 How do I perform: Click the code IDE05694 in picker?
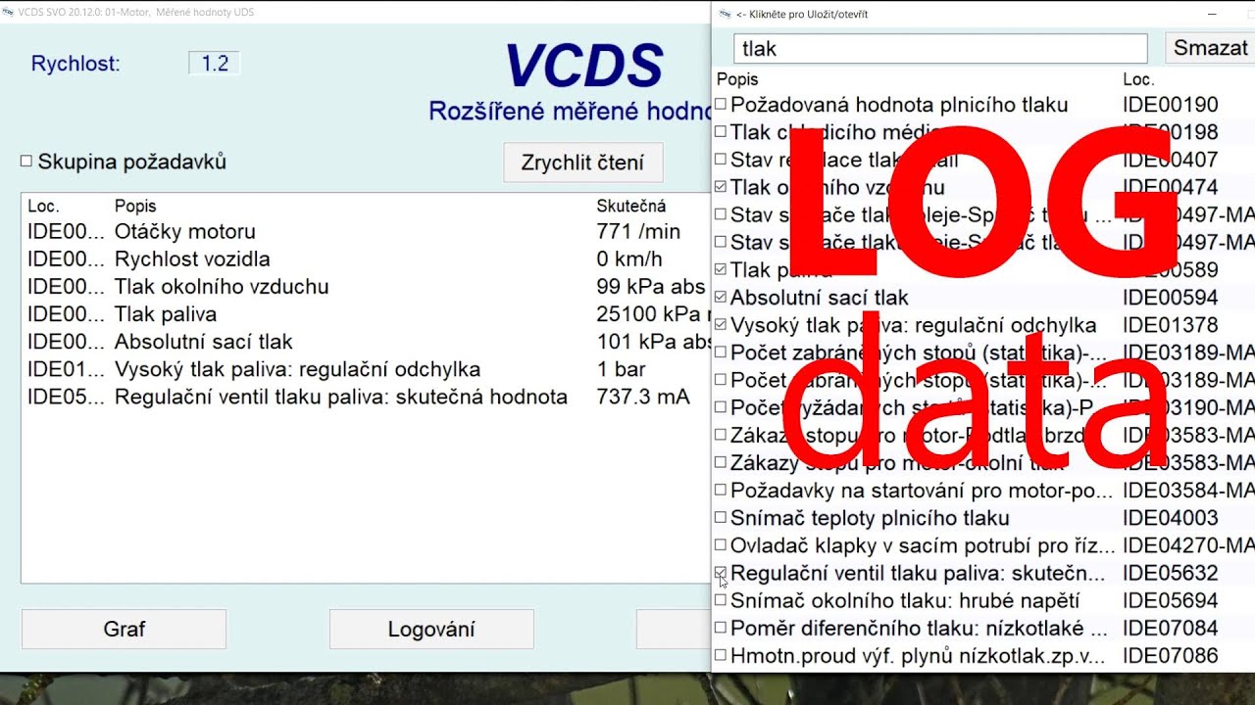click(x=1170, y=600)
